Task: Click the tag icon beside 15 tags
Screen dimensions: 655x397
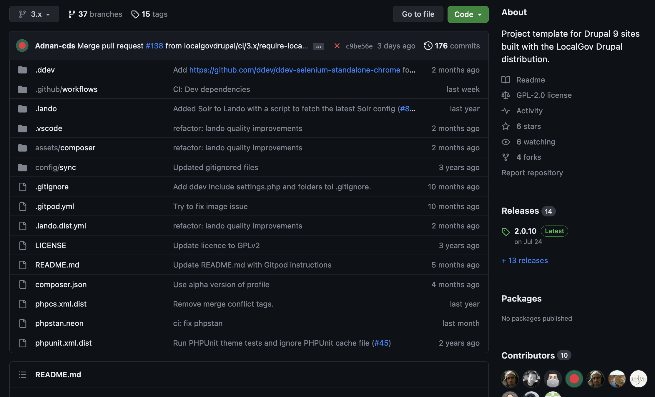Action: point(135,14)
